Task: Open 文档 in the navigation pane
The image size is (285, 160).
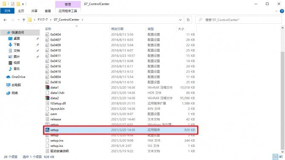Action: [17, 51]
